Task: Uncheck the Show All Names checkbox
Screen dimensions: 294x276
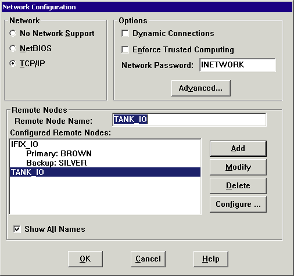Action: click(x=17, y=229)
